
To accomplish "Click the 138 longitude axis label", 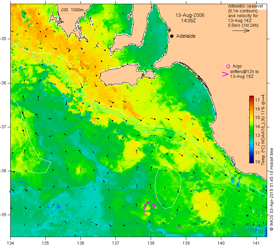I will pyautogui.click(x=151, y=243).
